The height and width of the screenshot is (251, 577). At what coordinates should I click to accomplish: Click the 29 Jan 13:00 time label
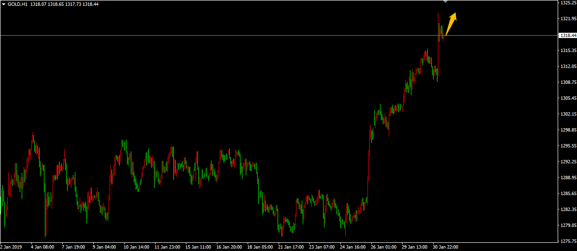pos(415,247)
